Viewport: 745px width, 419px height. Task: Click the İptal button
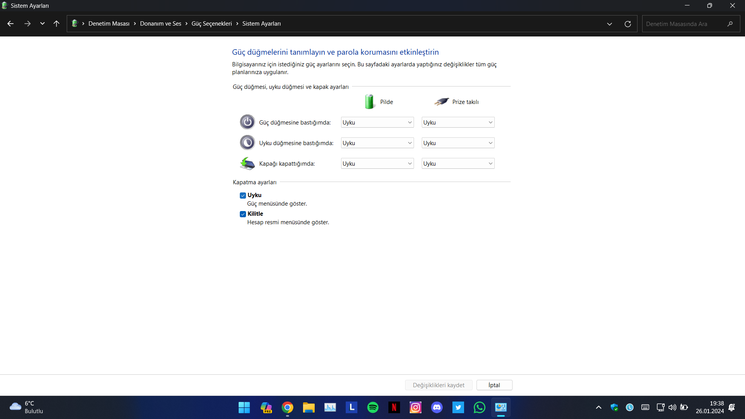click(x=494, y=385)
